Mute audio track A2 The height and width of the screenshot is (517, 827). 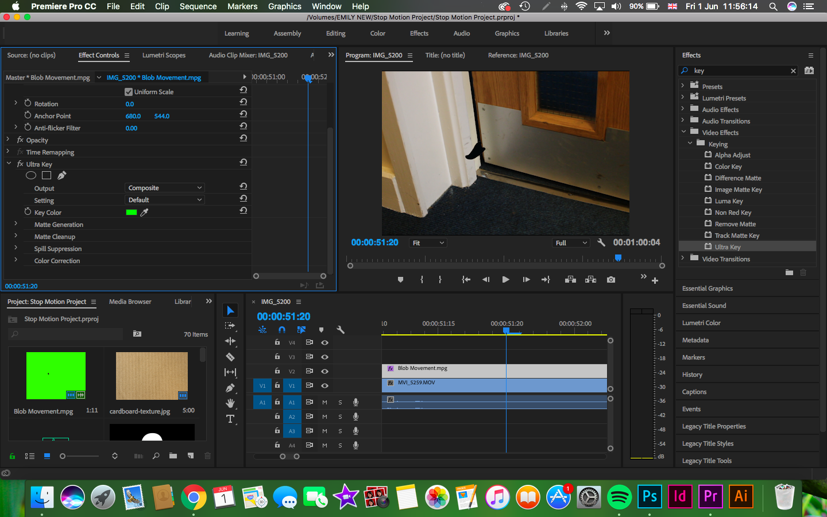pyautogui.click(x=324, y=416)
